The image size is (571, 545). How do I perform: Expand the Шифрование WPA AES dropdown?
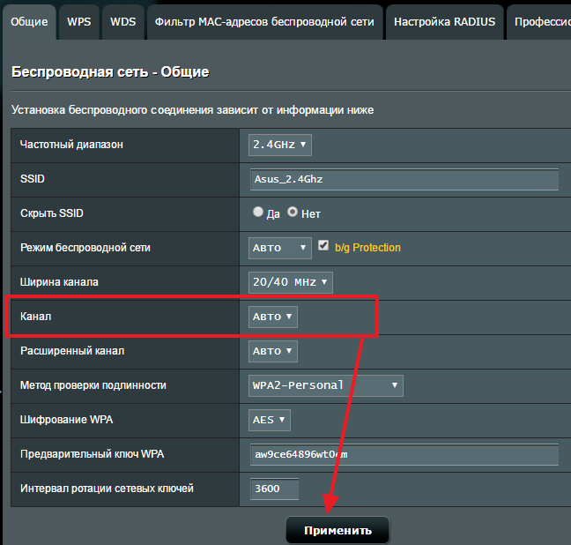pyautogui.click(x=270, y=420)
